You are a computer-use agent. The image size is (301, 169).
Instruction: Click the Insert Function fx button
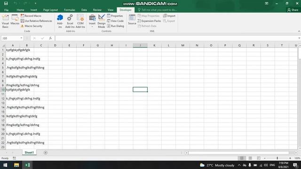pyautogui.click(x=50, y=38)
